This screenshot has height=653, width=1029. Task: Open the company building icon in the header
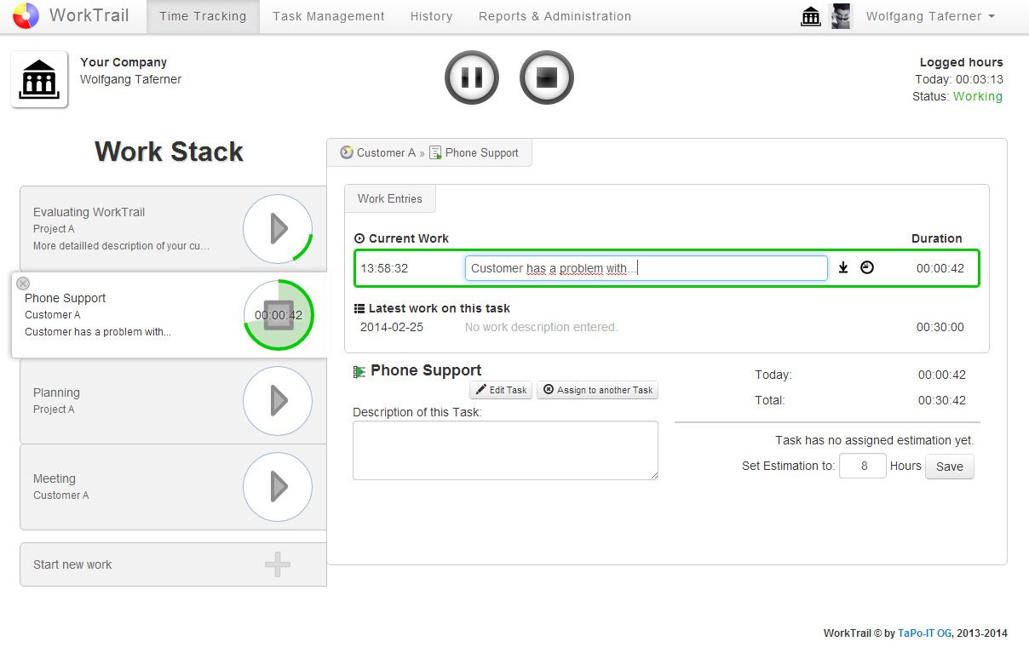[809, 15]
